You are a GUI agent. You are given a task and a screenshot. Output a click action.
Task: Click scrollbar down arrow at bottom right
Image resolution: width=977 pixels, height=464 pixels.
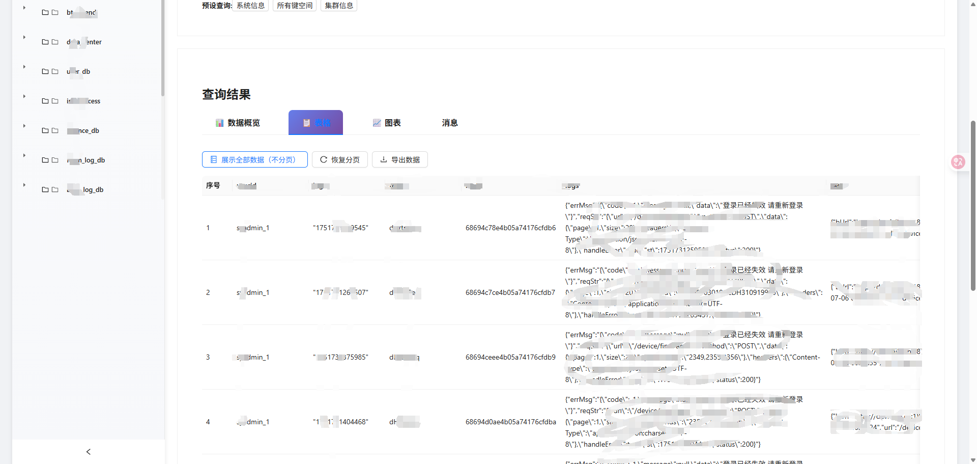973,460
